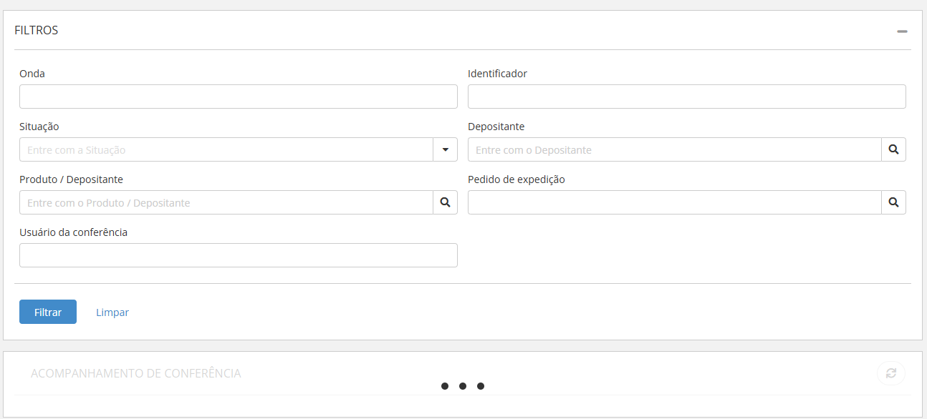
Task: Clear the filters using Limpar
Action: (112, 312)
